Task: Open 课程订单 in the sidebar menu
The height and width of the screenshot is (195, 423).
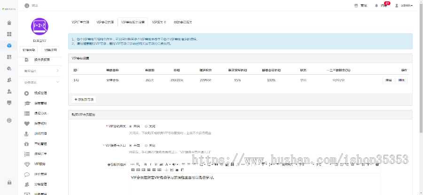Action: click(x=40, y=154)
